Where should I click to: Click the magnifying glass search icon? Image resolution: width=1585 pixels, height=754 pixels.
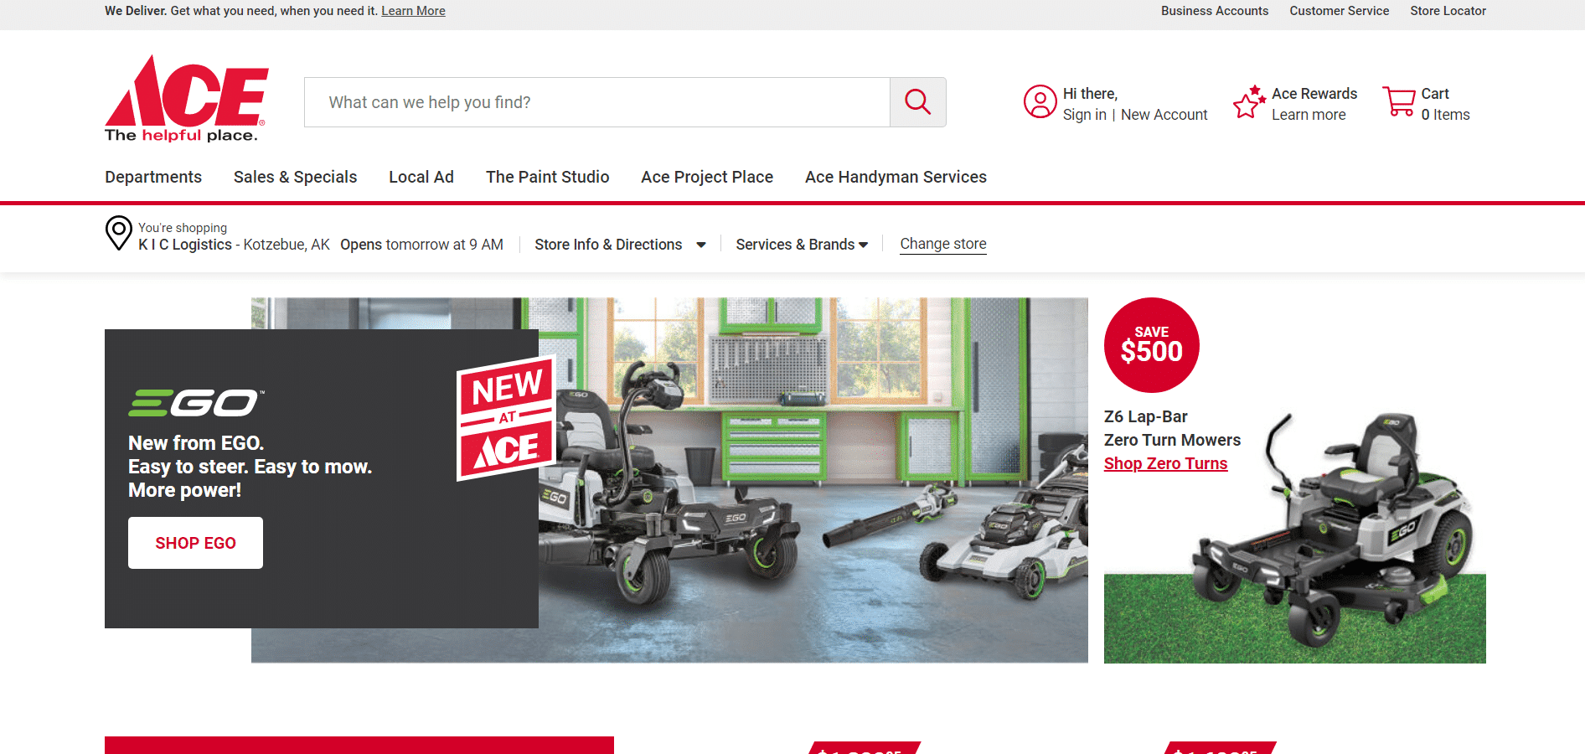coord(918,102)
